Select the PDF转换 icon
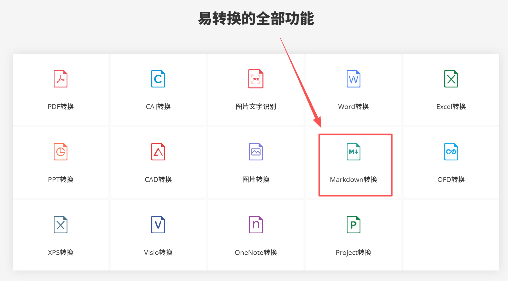Screen dimensions: 508x281 point(60,79)
